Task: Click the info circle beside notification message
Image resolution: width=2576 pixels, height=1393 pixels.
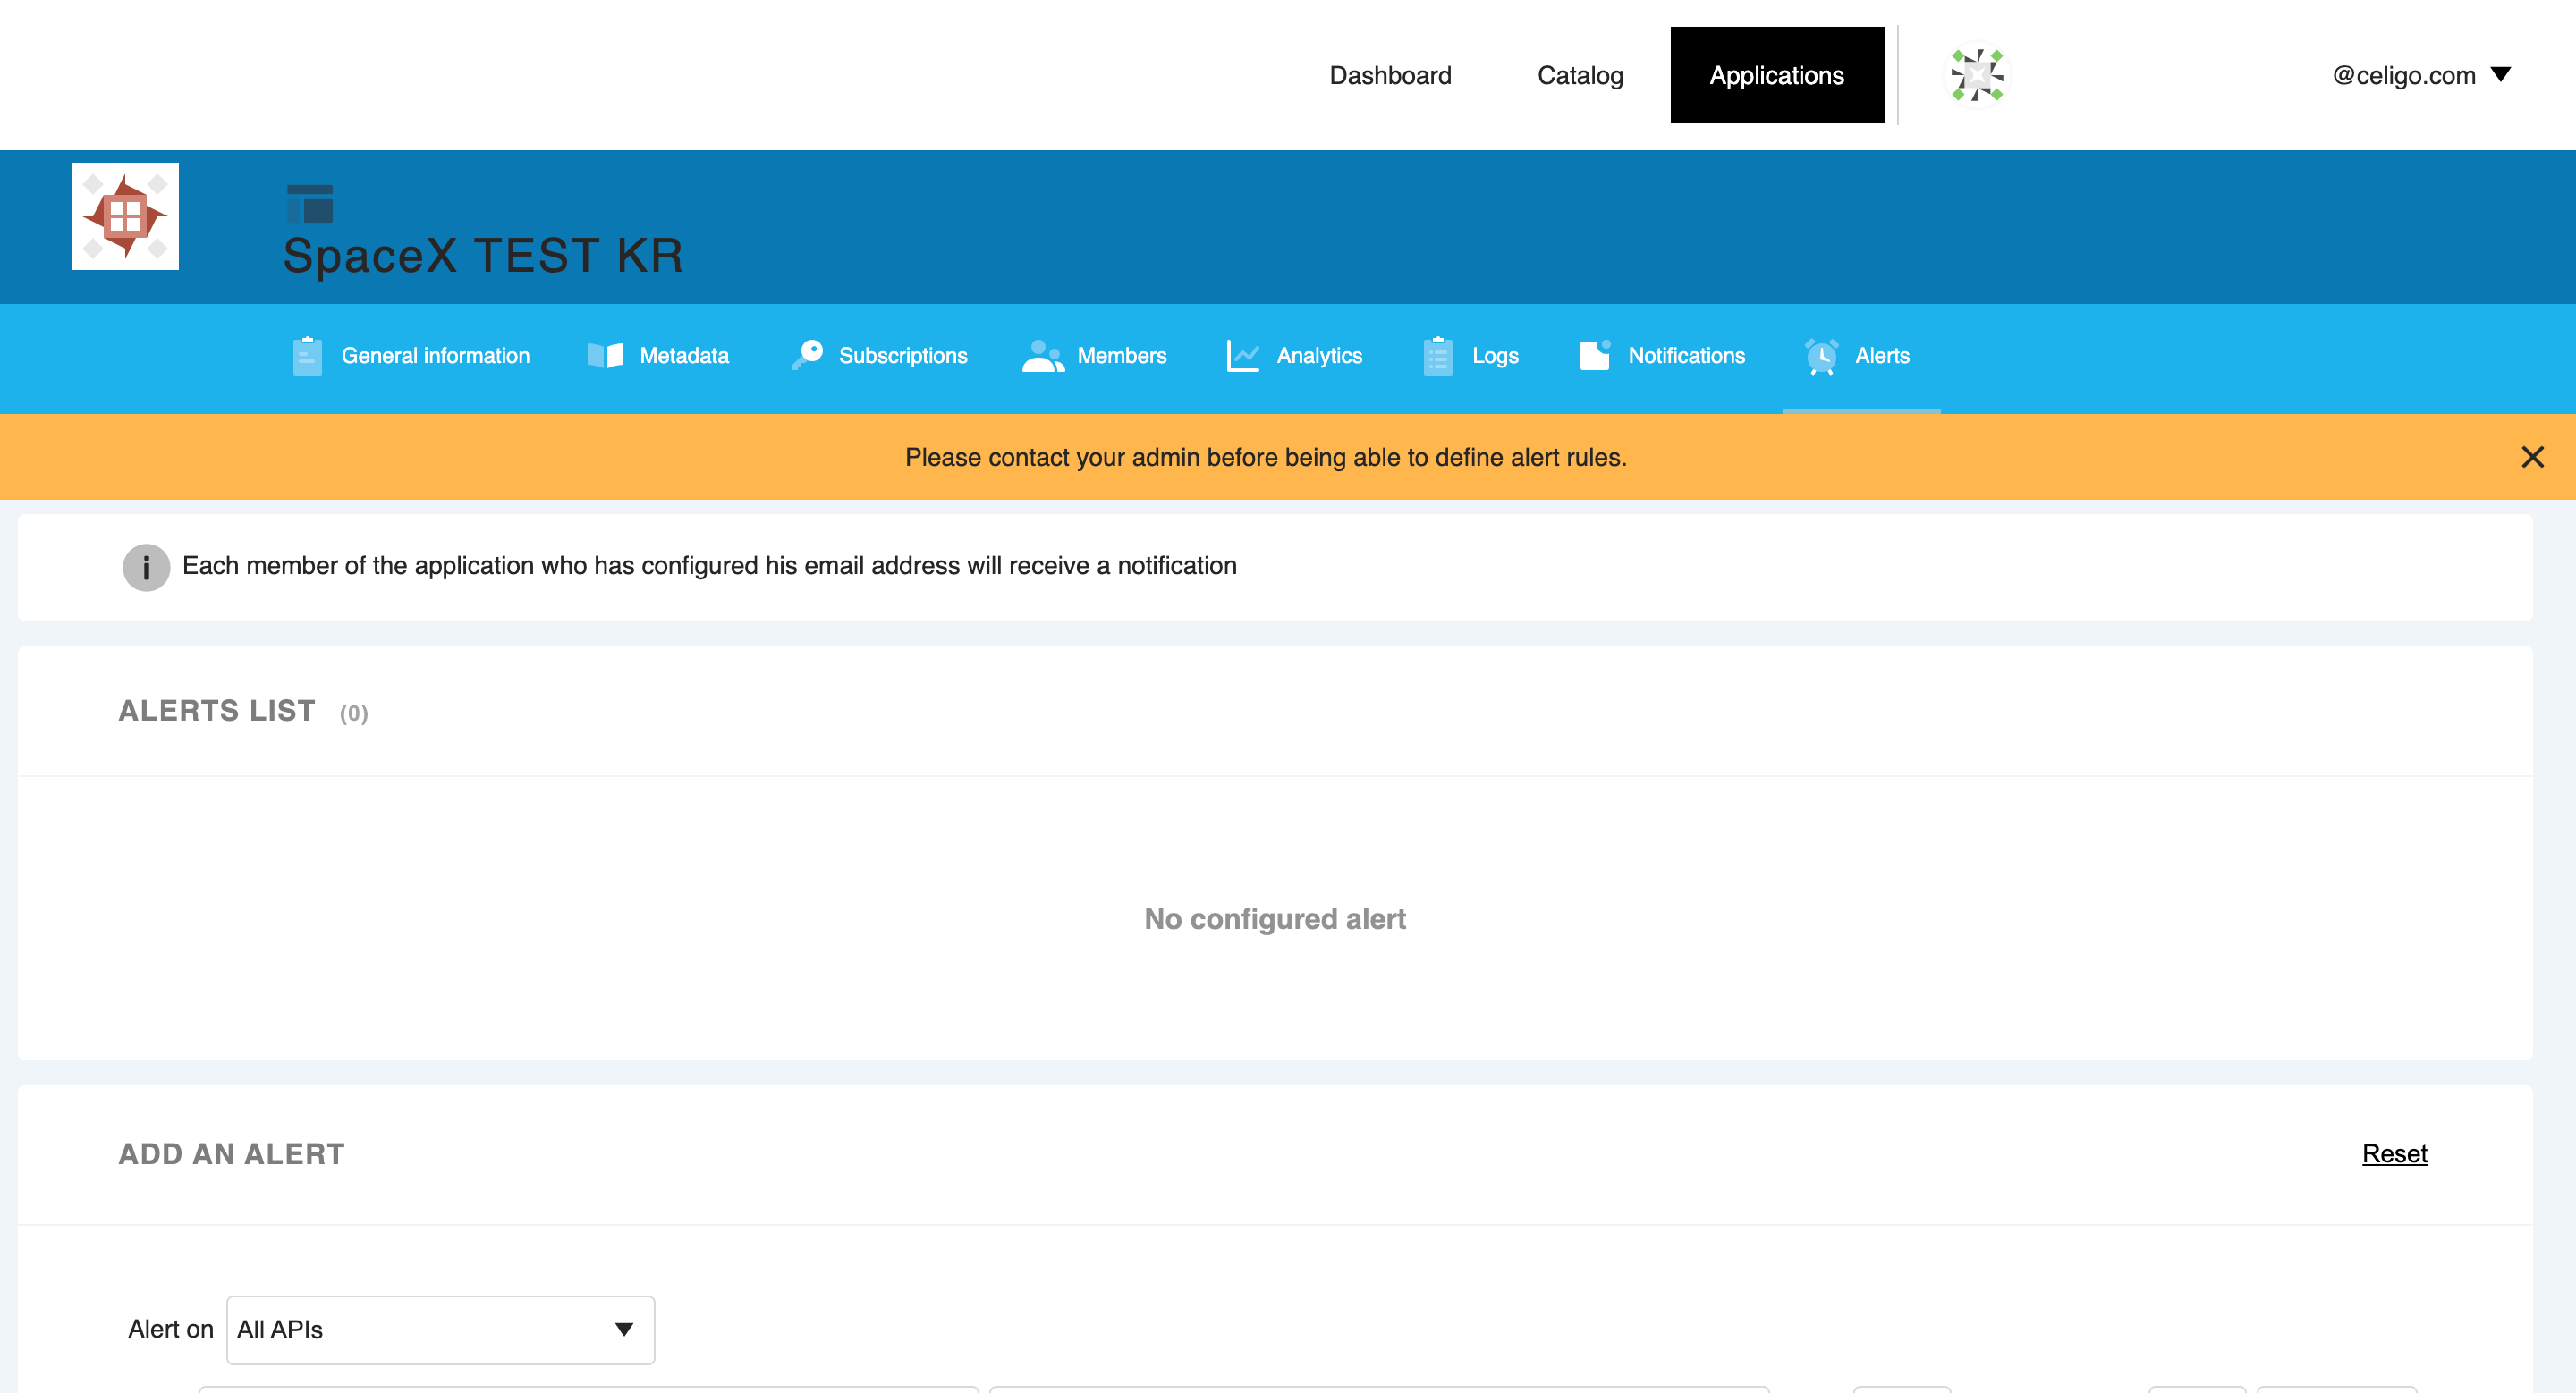Action: point(146,567)
